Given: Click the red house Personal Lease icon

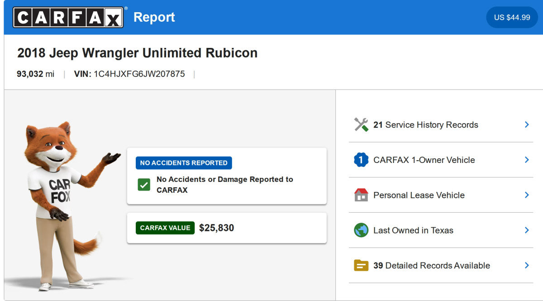Looking at the screenshot, I should [x=361, y=195].
